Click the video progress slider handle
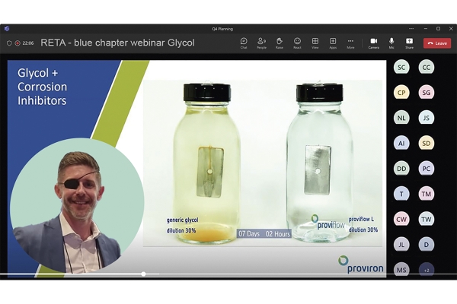This screenshot has width=457, height=304. pos(143,274)
